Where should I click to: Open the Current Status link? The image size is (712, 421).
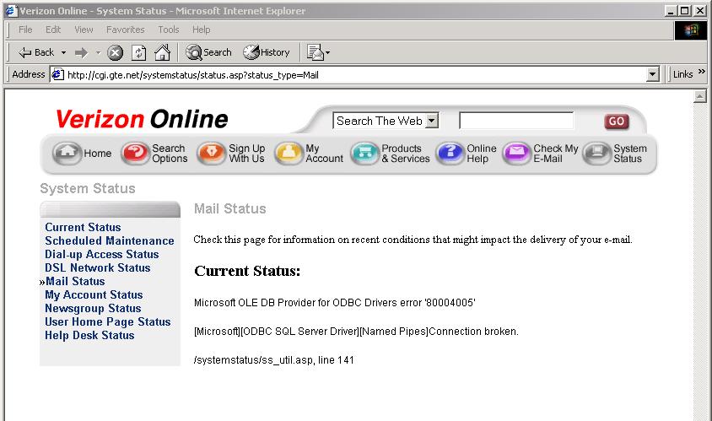(83, 227)
